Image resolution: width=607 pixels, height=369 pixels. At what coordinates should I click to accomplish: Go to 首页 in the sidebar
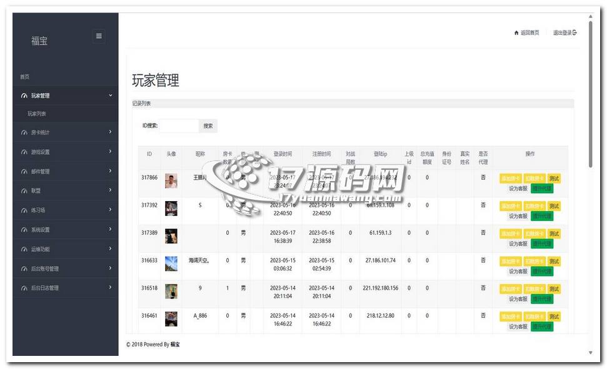[25, 77]
